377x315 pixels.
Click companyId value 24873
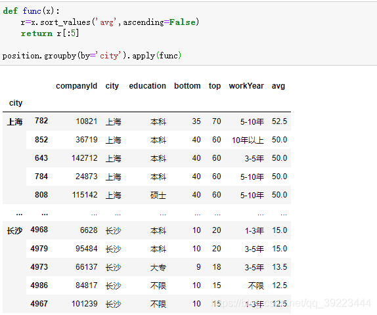pos(87,177)
